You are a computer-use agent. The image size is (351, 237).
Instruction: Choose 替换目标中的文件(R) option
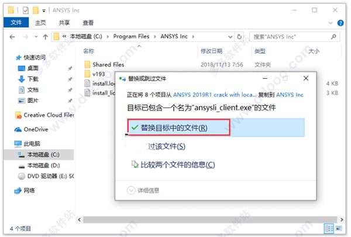(x=216, y=127)
